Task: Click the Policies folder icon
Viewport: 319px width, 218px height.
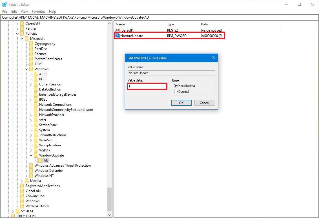Action: (x=22, y=34)
